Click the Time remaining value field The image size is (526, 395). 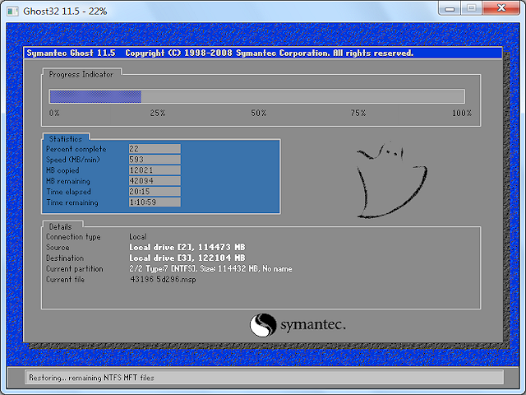click(154, 202)
